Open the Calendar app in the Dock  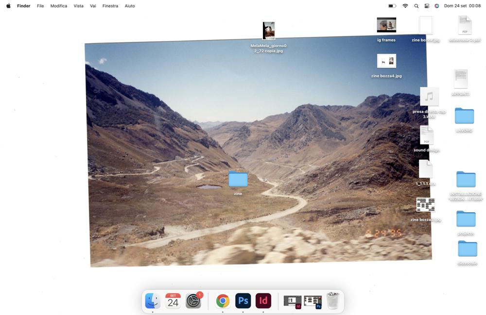point(173,301)
